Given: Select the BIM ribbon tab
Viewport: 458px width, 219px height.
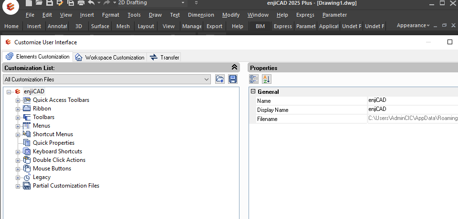Looking at the screenshot, I should coord(260,26).
